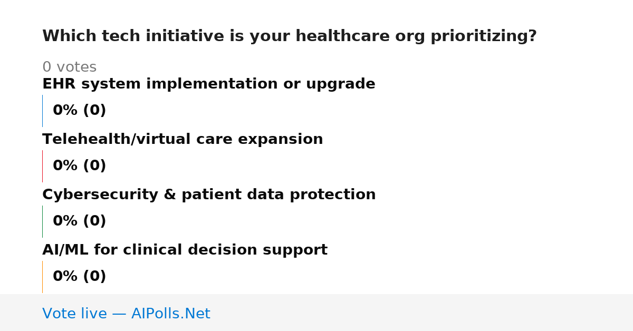This screenshot has width=633, height=331.
Task: Click the AI/ML 0% (0) result text
Action: 79,277
